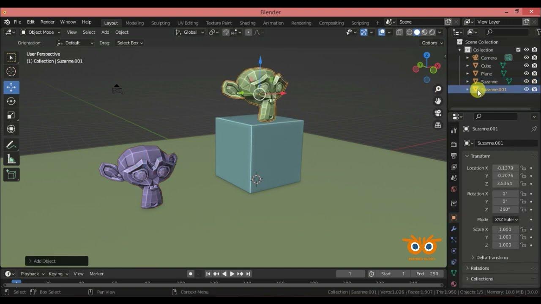Open the Select Box drag dropdown
The height and width of the screenshot is (304, 541).
coord(129,43)
